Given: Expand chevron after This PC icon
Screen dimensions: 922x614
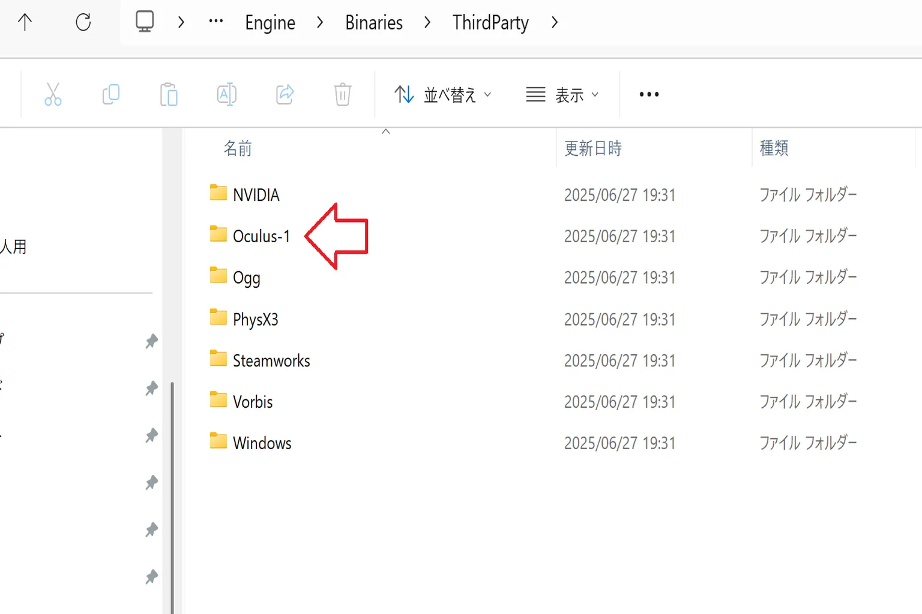Looking at the screenshot, I should (x=181, y=22).
